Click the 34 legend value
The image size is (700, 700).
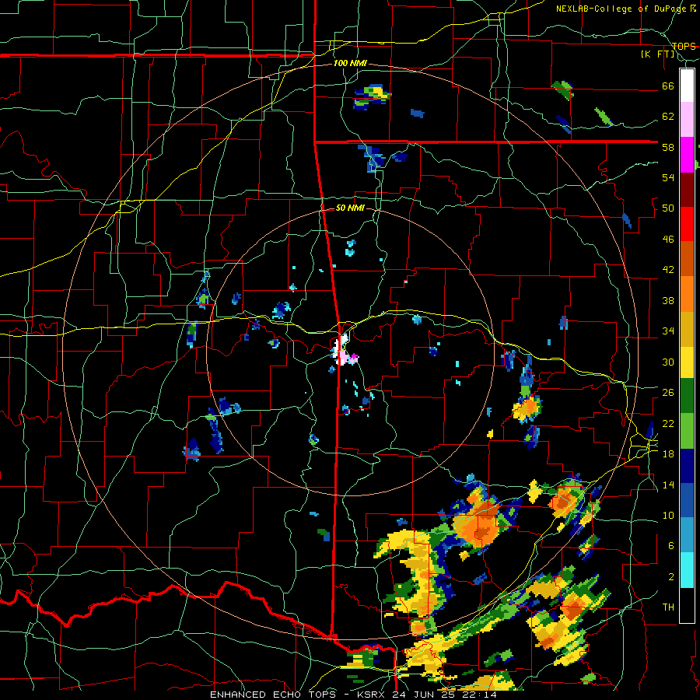click(668, 331)
